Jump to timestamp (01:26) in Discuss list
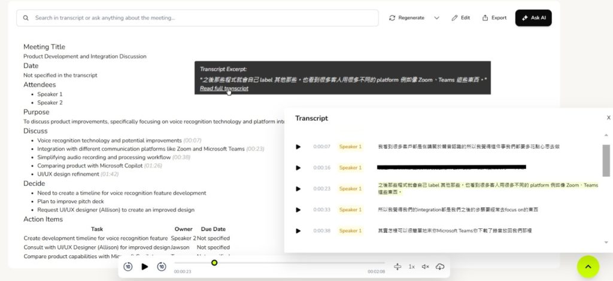The image size is (613, 281). (x=153, y=166)
